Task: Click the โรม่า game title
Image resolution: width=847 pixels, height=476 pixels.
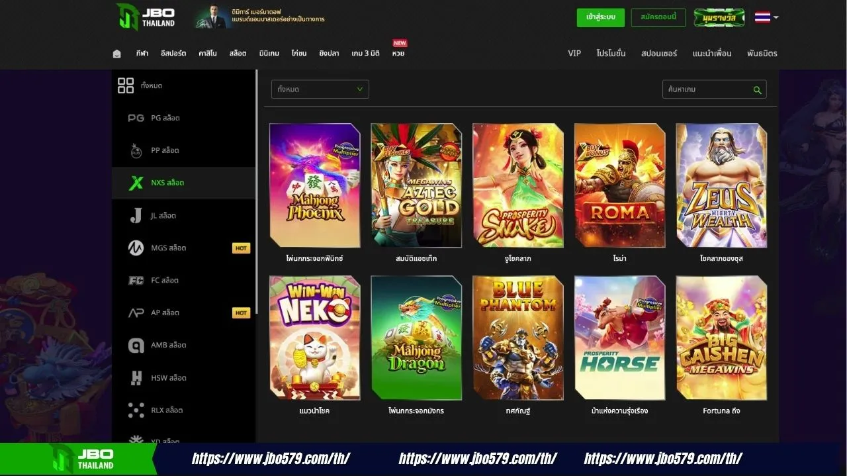Action: (x=620, y=259)
